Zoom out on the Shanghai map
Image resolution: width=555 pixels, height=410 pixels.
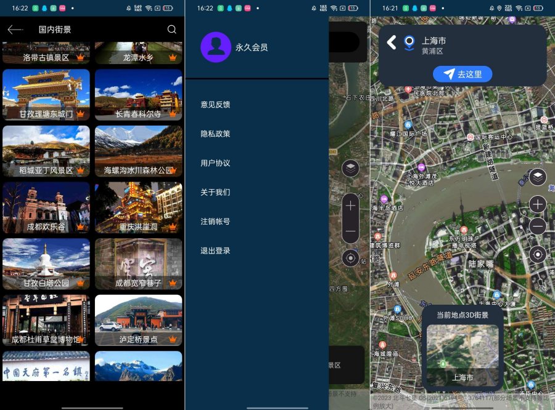tap(538, 227)
